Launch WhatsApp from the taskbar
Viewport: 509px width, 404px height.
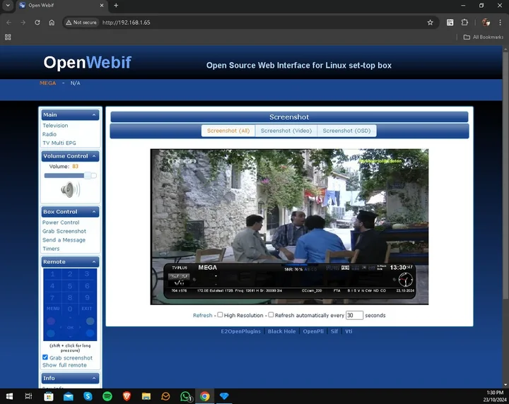click(185, 396)
